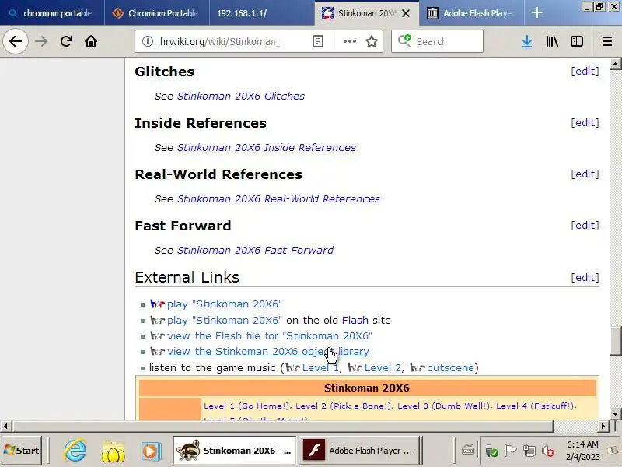
Task: Edit the Glitches section
Action: (585, 71)
